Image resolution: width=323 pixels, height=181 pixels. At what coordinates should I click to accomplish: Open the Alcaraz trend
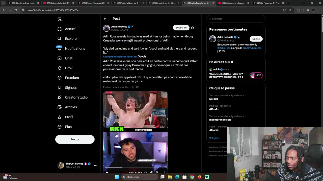pyautogui.click(x=214, y=130)
